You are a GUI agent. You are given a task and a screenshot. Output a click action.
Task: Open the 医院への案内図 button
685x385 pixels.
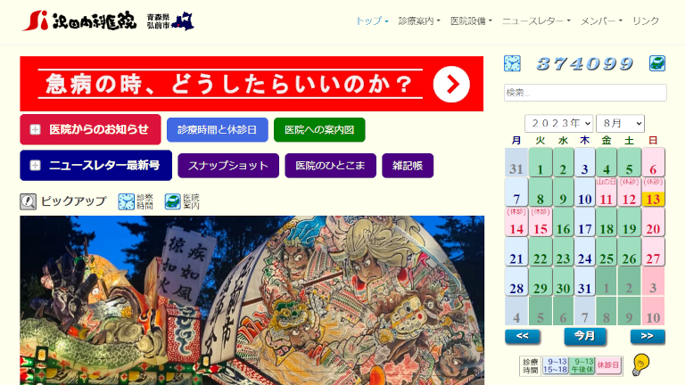[319, 129]
